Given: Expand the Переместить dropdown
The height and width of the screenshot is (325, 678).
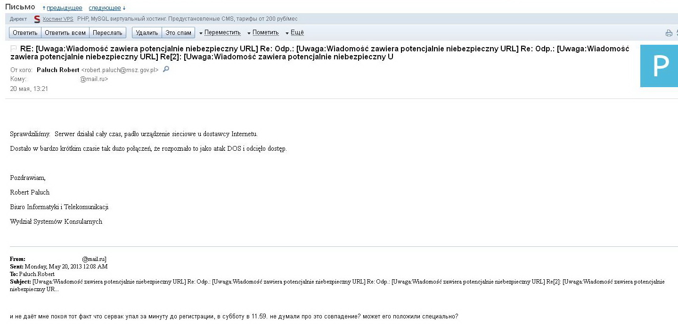Looking at the screenshot, I should pos(220,32).
